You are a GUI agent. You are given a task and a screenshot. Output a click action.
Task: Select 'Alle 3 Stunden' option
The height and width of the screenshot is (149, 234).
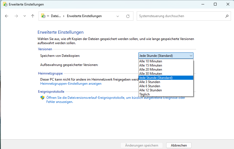[166, 82]
